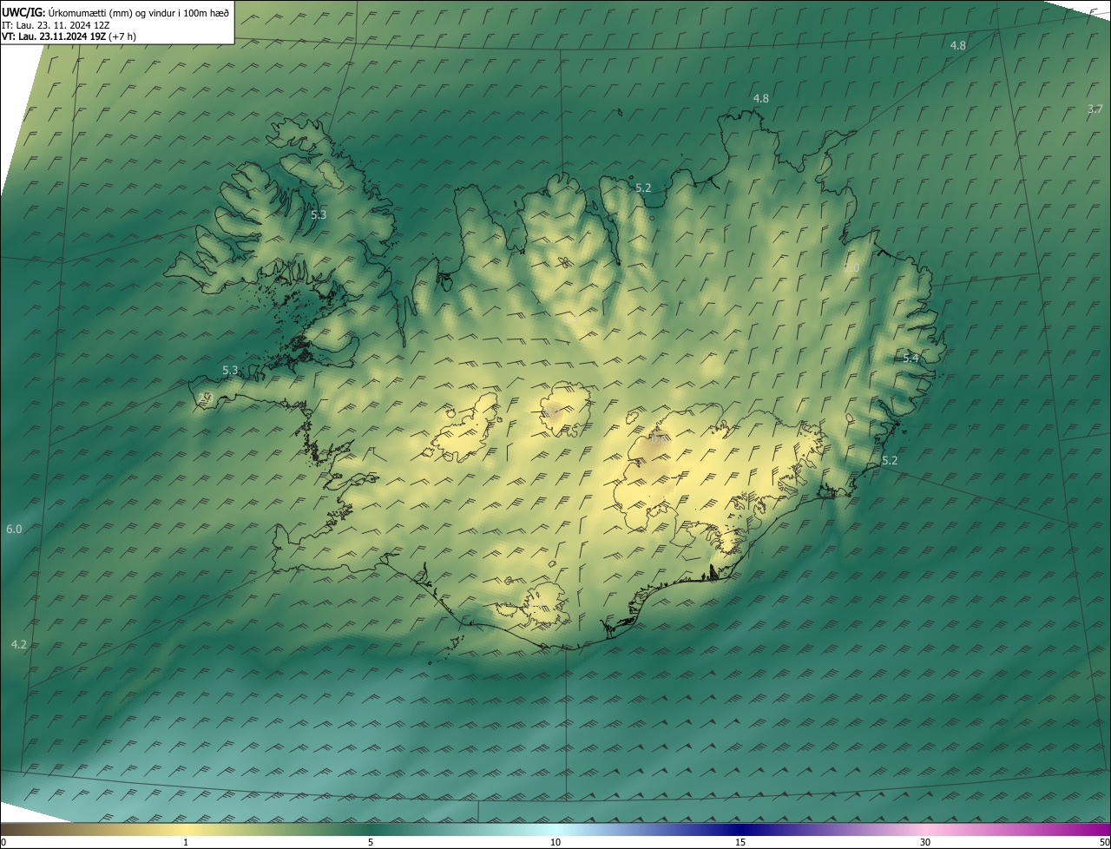Viewport: 1111px width, 849px height.
Task: Click the color scale tick labeled 10
Action: (555, 842)
